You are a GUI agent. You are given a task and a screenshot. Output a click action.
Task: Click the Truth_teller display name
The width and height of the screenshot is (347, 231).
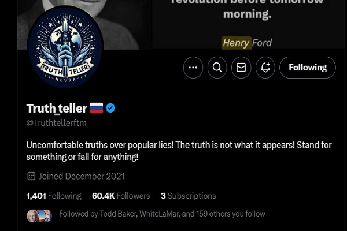pyautogui.click(x=57, y=108)
